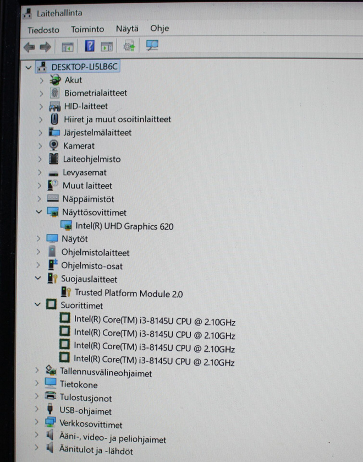The height and width of the screenshot is (462, 363).
Task: Expand the Tietokone category
Action: pyautogui.click(x=37, y=383)
